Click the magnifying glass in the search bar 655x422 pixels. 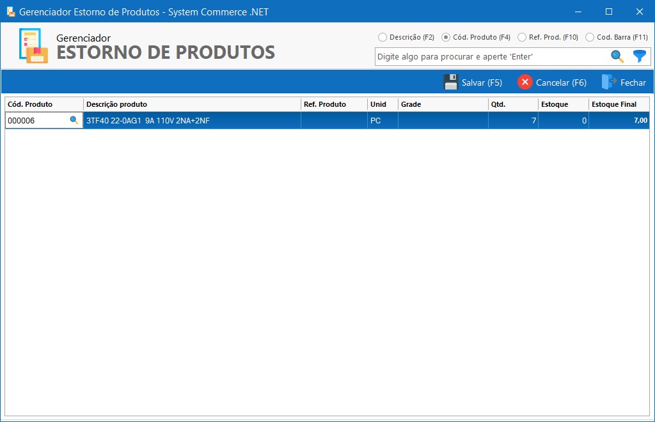tap(617, 56)
